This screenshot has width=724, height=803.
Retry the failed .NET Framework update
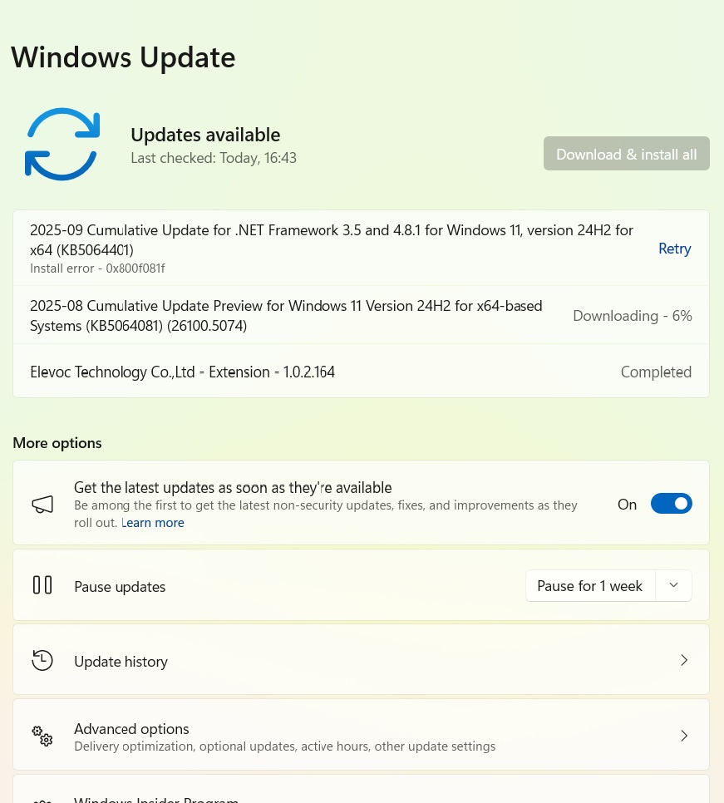coord(674,247)
